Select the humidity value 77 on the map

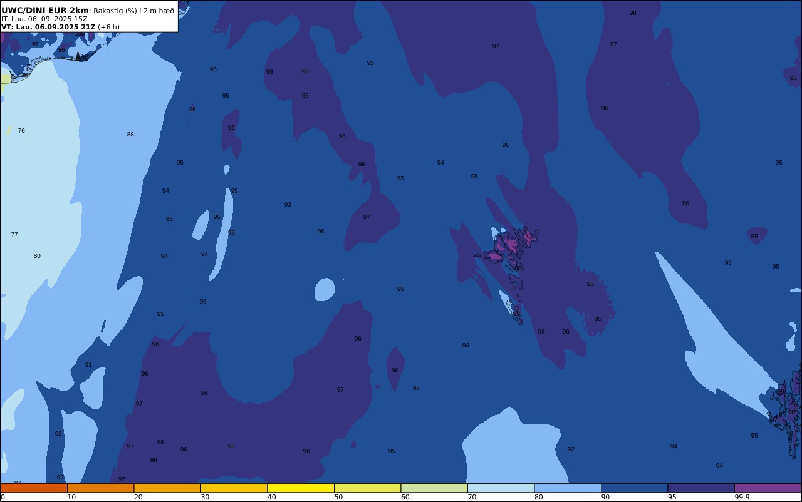(14, 235)
